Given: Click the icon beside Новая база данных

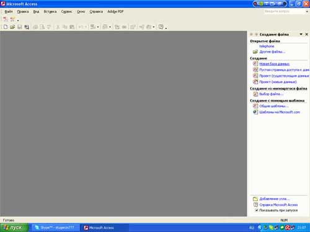Looking at the screenshot, I should click(255, 64).
